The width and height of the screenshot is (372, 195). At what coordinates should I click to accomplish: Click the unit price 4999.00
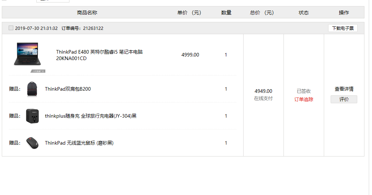190,55
